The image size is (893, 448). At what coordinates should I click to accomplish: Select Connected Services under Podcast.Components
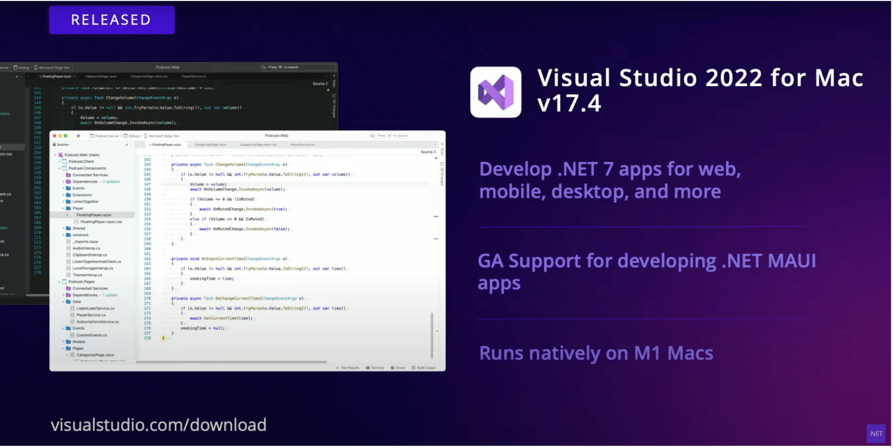coord(87,175)
